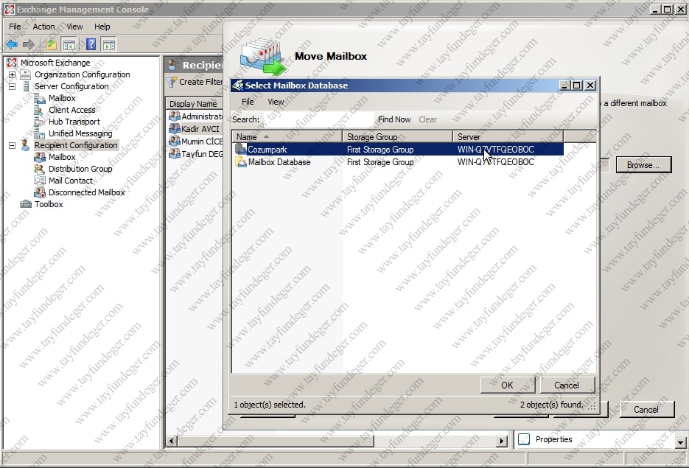Click the Kadir AVCI recipient name
Image resolution: width=689 pixels, height=468 pixels.
coord(200,129)
